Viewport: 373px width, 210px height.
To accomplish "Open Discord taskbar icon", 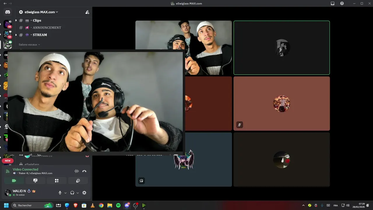I will 127,205.
